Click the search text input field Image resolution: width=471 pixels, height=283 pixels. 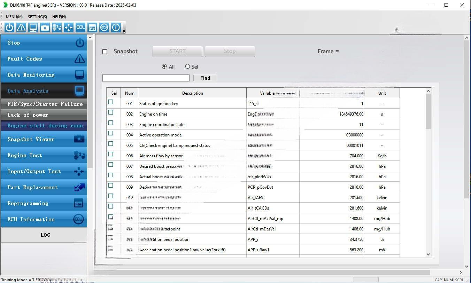[146, 78]
